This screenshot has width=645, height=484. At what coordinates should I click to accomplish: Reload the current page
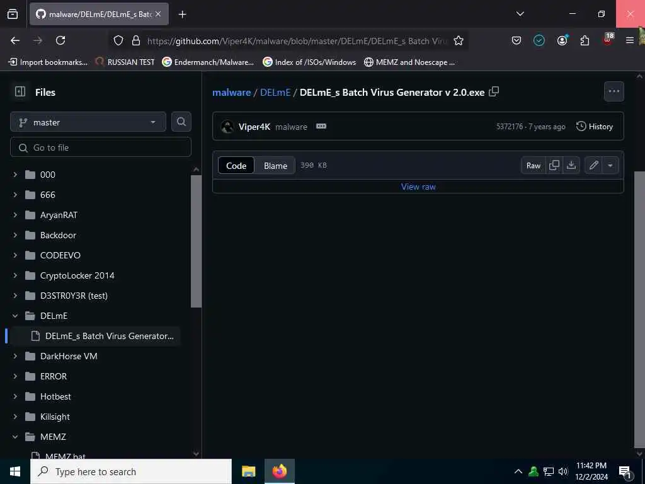pyautogui.click(x=60, y=40)
